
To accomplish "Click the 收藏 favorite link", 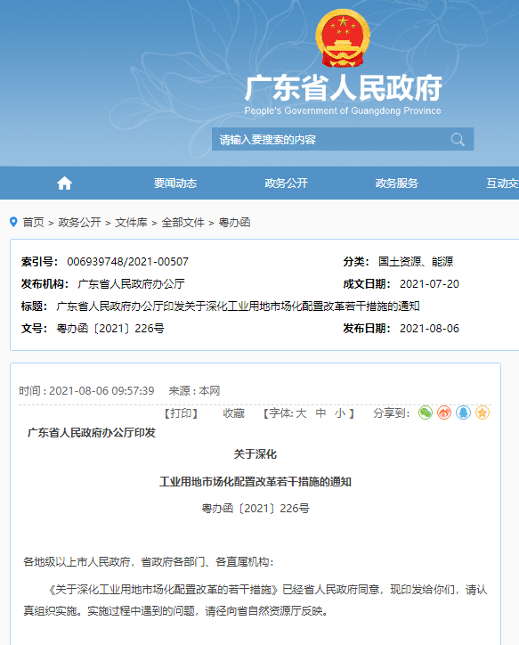I will point(234,413).
